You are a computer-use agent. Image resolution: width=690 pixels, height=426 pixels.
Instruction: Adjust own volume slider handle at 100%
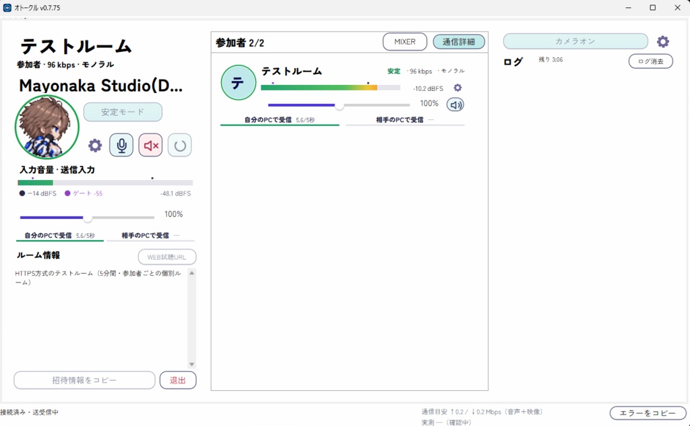[88, 218]
